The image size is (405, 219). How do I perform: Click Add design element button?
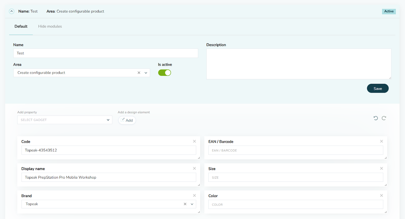pos(127,120)
